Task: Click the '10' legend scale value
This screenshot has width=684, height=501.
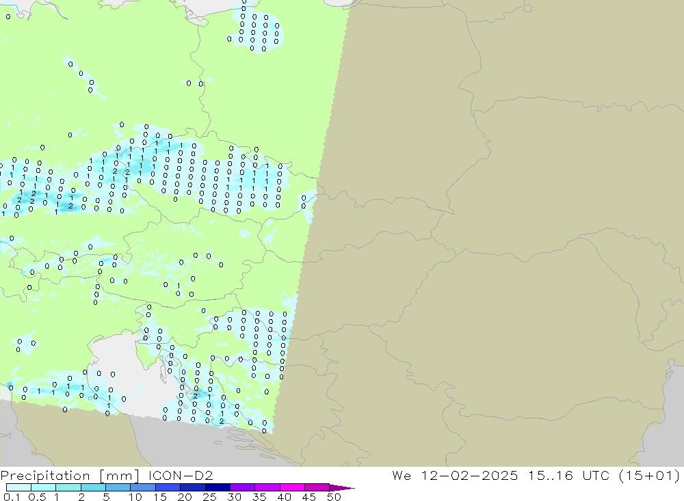Action: click(135, 497)
